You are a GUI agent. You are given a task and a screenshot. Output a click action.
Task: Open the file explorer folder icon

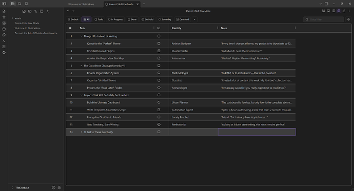pyautogui.click(x=13, y=4)
